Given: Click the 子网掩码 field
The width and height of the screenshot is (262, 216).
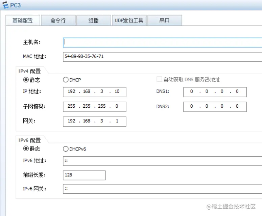Looking at the screenshot, I should (95, 107).
